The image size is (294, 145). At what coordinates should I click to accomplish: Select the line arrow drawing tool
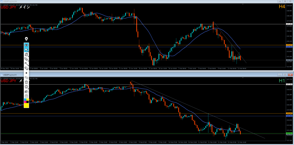tap(26, 64)
